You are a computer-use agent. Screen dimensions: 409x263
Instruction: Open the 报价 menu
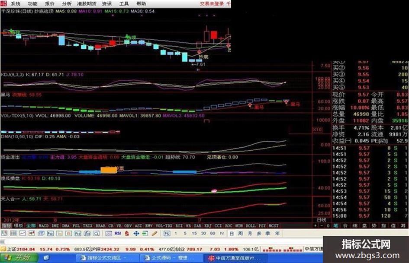(50, 3)
